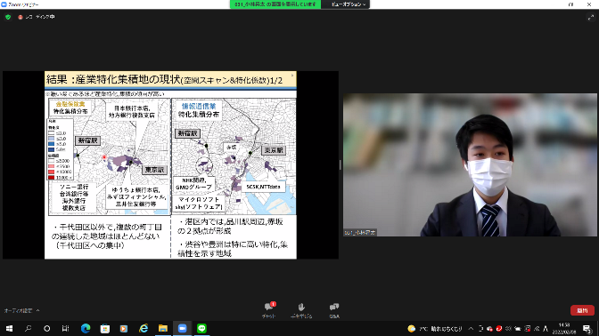The image size is (599, 336).
Task: Open Microsoft Store from the taskbar
Action: [x=104, y=328]
